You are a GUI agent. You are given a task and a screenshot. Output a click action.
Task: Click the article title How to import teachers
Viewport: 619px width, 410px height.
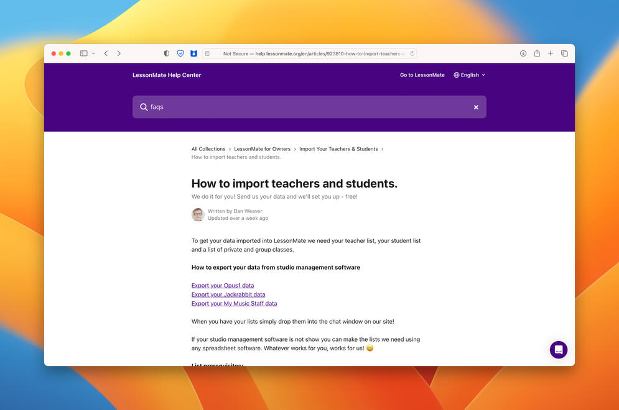click(x=294, y=183)
